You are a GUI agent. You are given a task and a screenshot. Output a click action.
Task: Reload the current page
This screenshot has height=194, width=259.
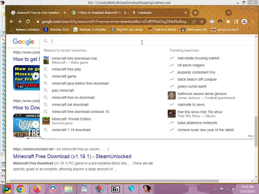[x=28, y=21]
